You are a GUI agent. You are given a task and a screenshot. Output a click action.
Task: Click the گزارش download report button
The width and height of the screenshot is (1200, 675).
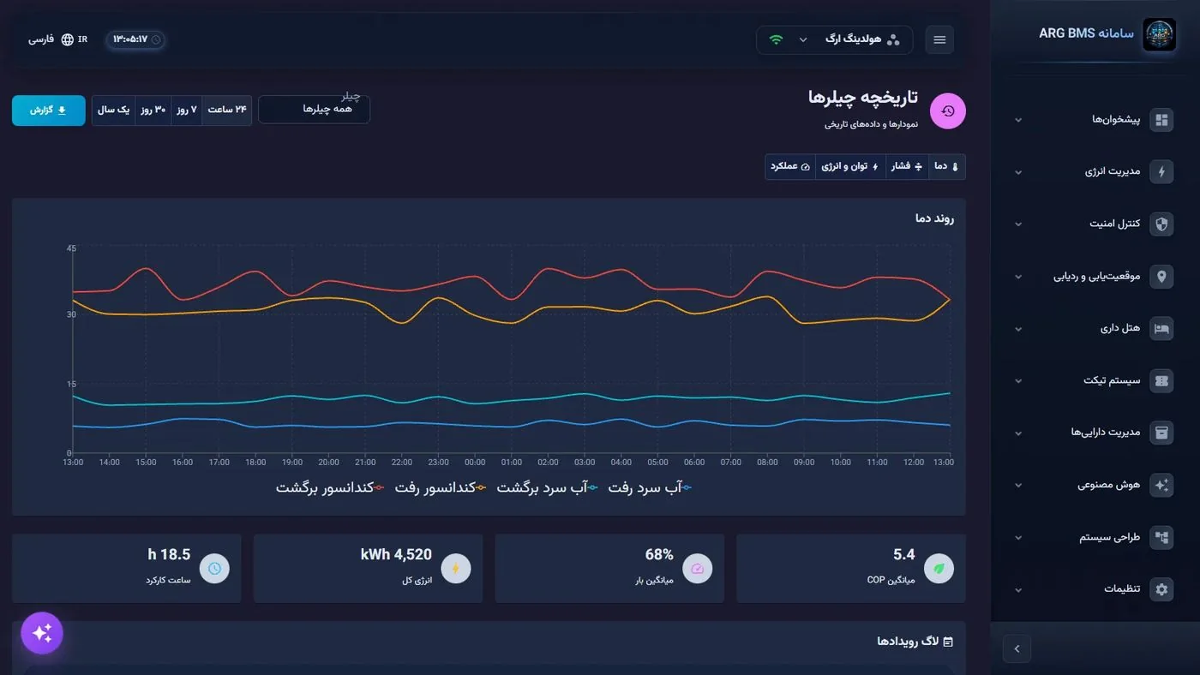click(x=49, y=111)
